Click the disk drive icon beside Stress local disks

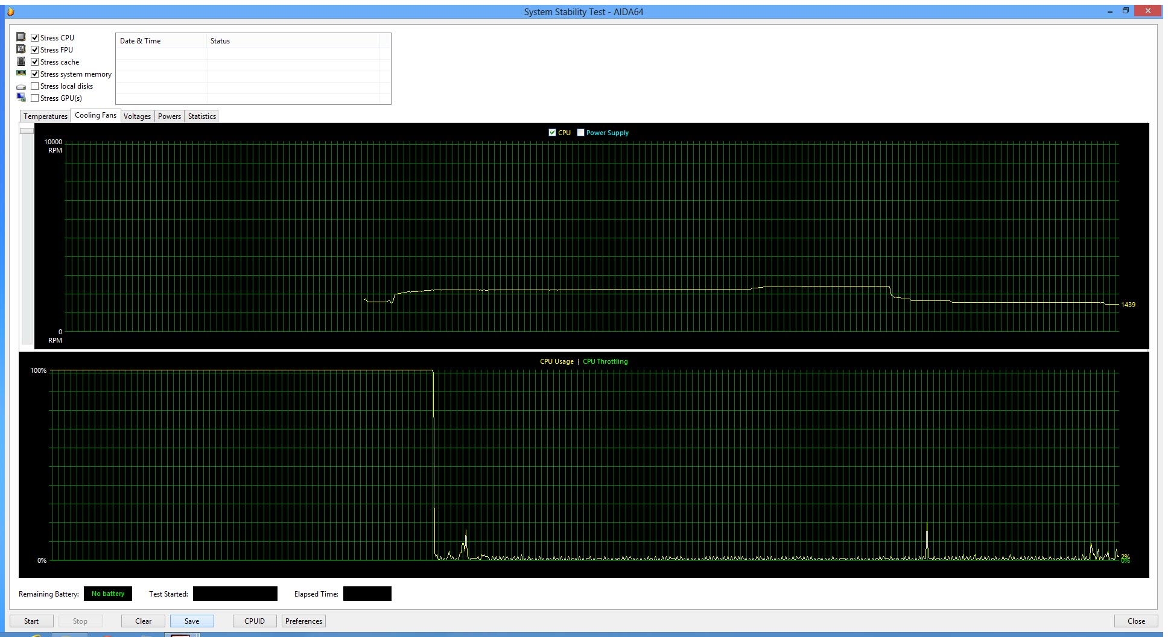tap(21, 87)
